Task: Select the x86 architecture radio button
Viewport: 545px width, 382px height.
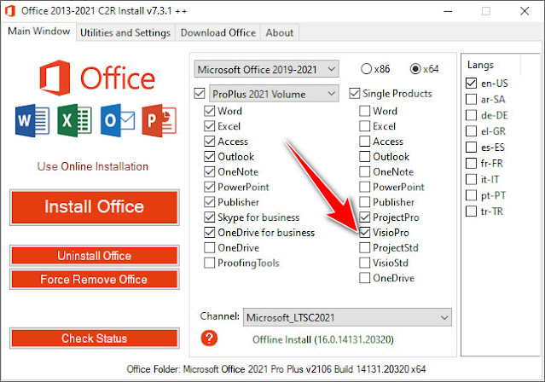Action: coord(367,69)
